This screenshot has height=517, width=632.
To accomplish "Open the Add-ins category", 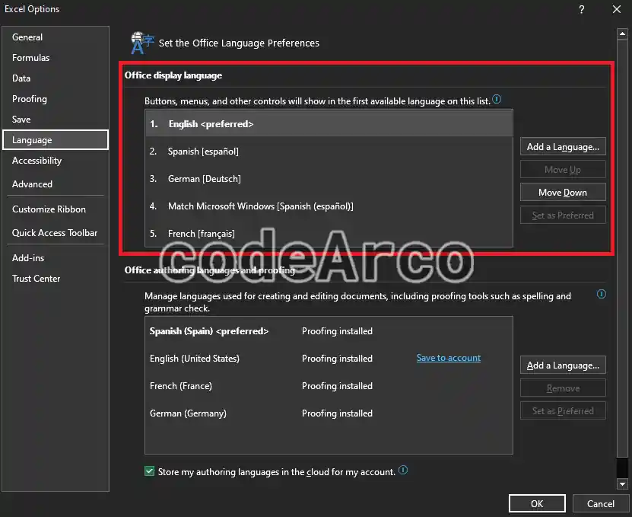I will coord(56,258).
